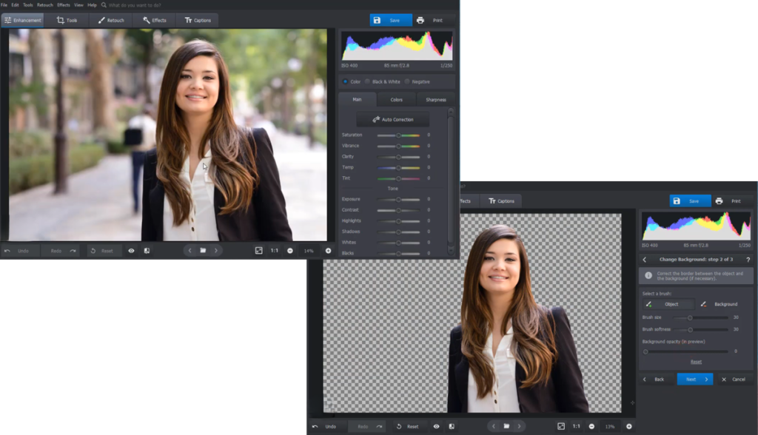Open the Effects menu in the menu bar
This screenshot has height=435, width=758.
coord(62,4)
